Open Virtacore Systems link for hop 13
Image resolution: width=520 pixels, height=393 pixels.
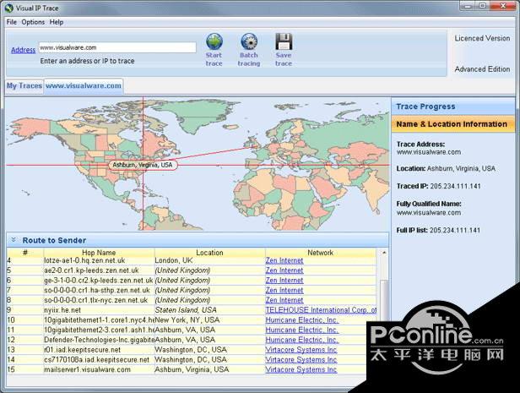coord(301,350)
